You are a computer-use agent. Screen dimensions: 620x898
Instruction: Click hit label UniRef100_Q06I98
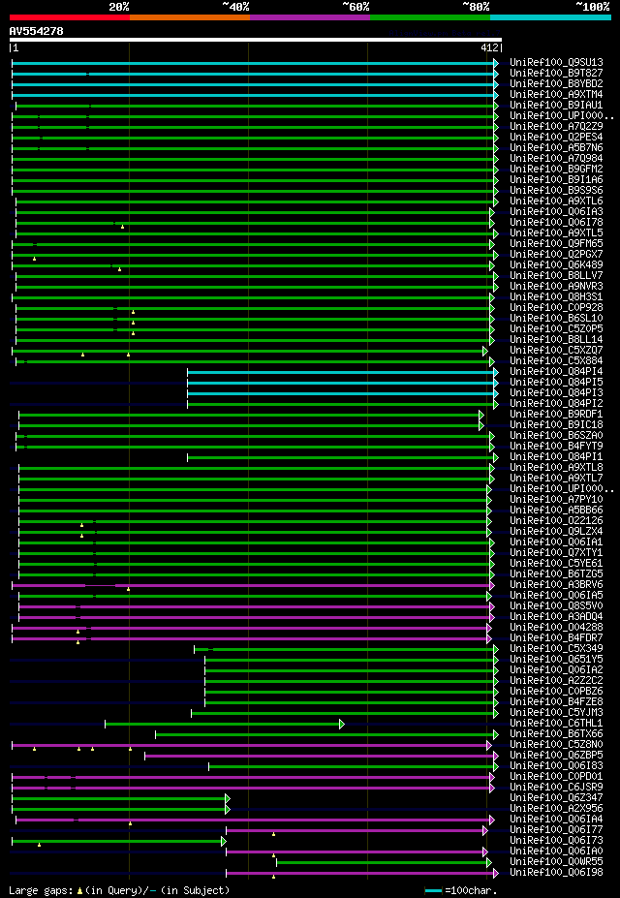pos(556,872)
